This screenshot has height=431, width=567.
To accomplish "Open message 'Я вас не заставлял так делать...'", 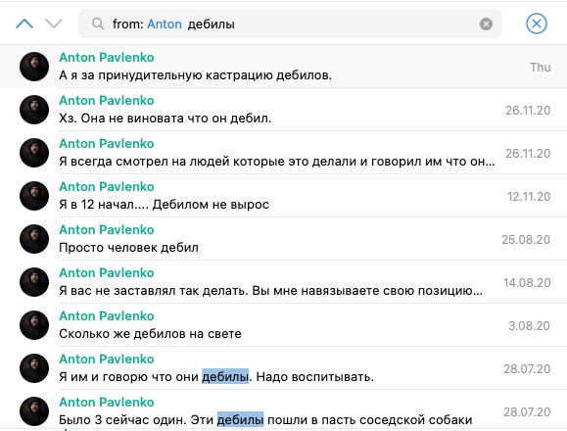I will tap(284, 282).
